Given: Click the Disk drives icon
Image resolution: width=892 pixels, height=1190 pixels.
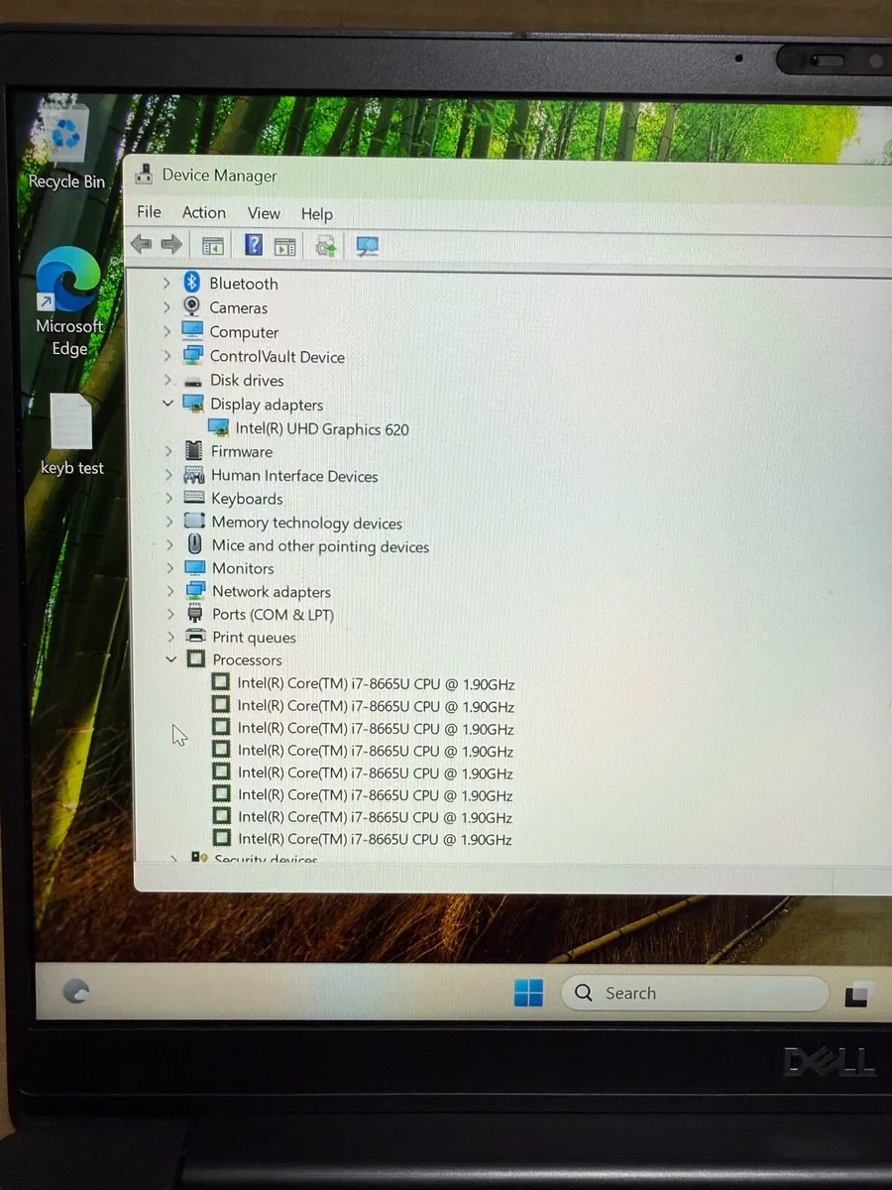Looking at the screenshot, I should pos(193,381).
